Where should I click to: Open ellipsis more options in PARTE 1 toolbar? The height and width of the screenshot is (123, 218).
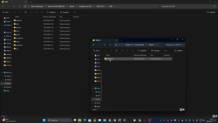coord(166,51)
